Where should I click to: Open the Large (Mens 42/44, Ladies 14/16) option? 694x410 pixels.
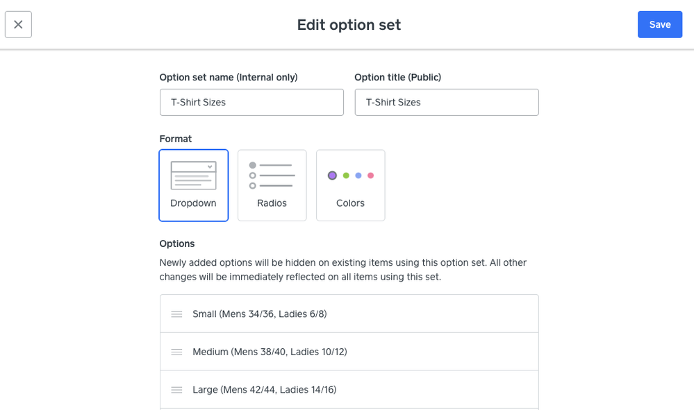[265, 390]
